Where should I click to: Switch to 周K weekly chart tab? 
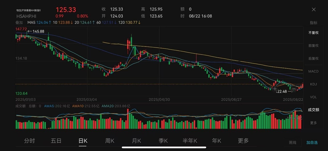point(110,141)
